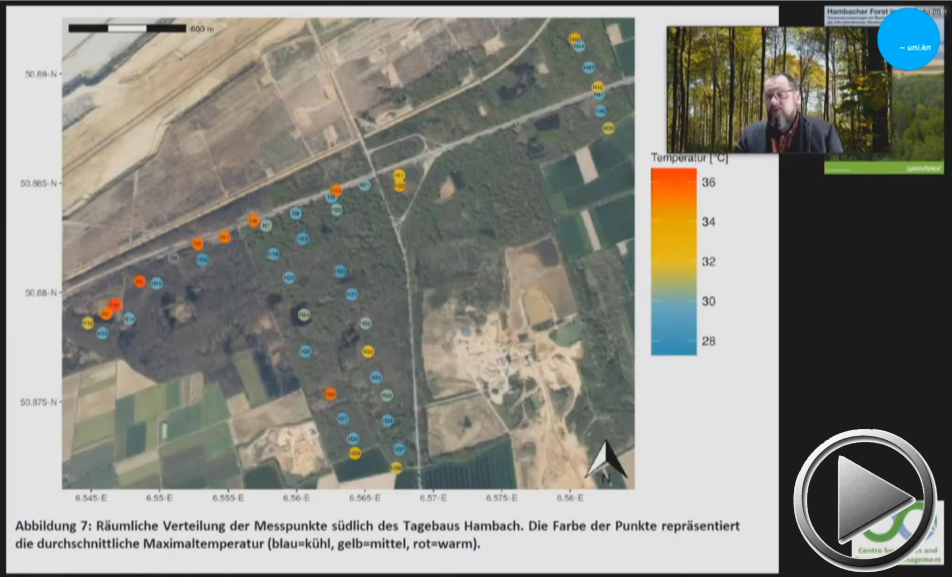This screenshot has height=577, width=952.
Task: Click the Abbildung 7 caption text
Action: (377, 535)
